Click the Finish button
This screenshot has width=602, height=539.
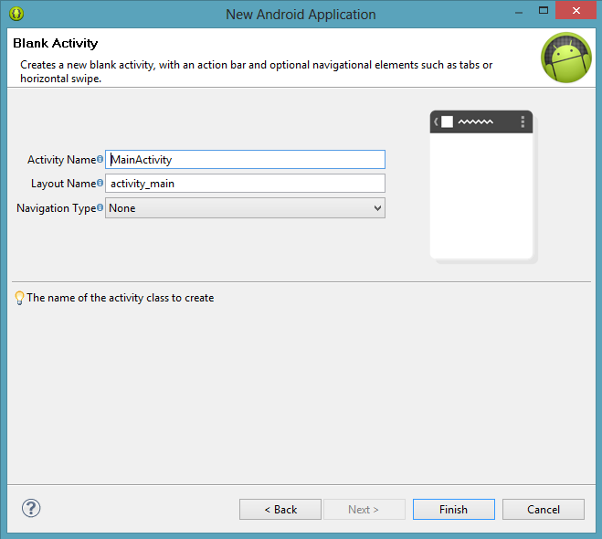tap(454, 510)
